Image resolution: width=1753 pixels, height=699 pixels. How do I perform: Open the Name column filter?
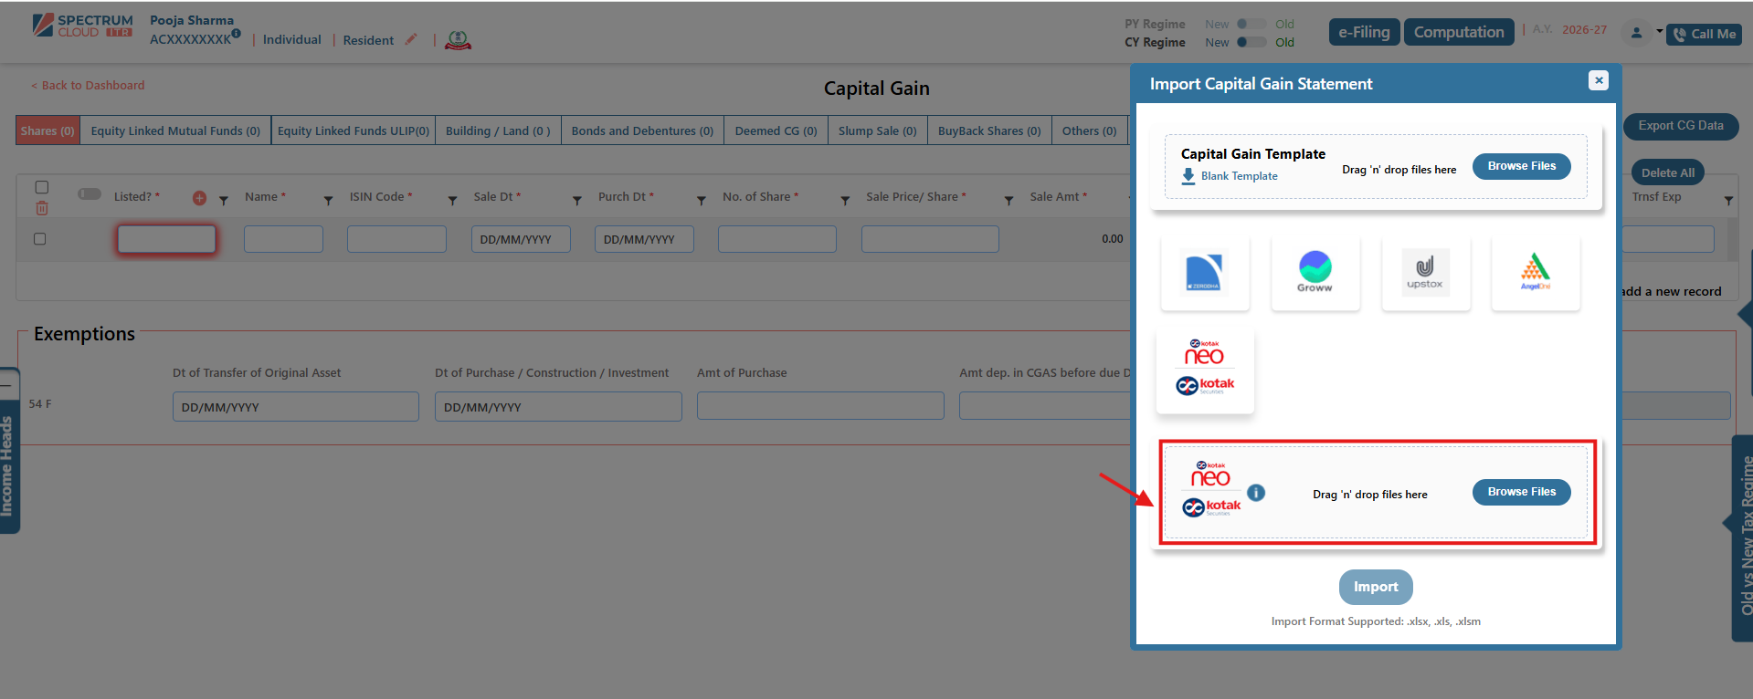[328, 200]
